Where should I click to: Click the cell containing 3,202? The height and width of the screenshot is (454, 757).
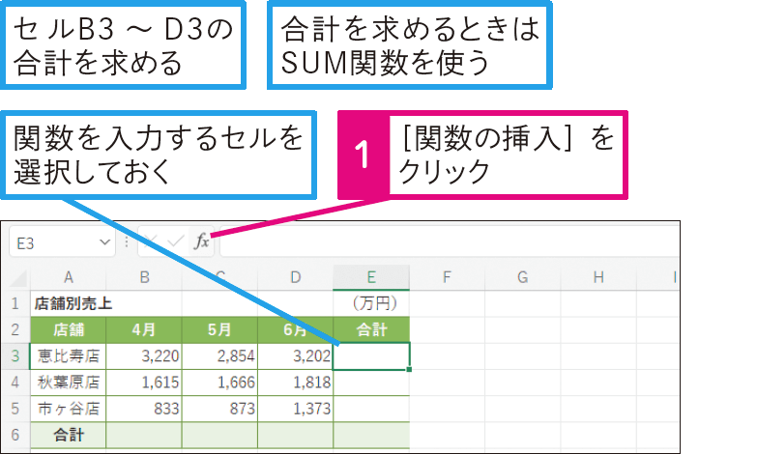tap(296, 356)
